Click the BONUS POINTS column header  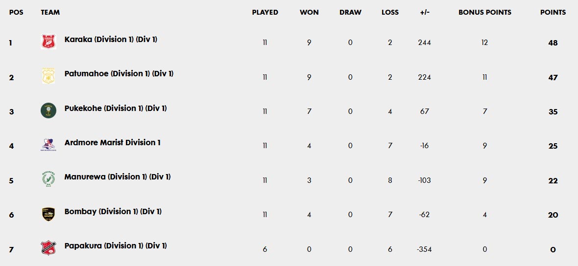coord(484,12)
